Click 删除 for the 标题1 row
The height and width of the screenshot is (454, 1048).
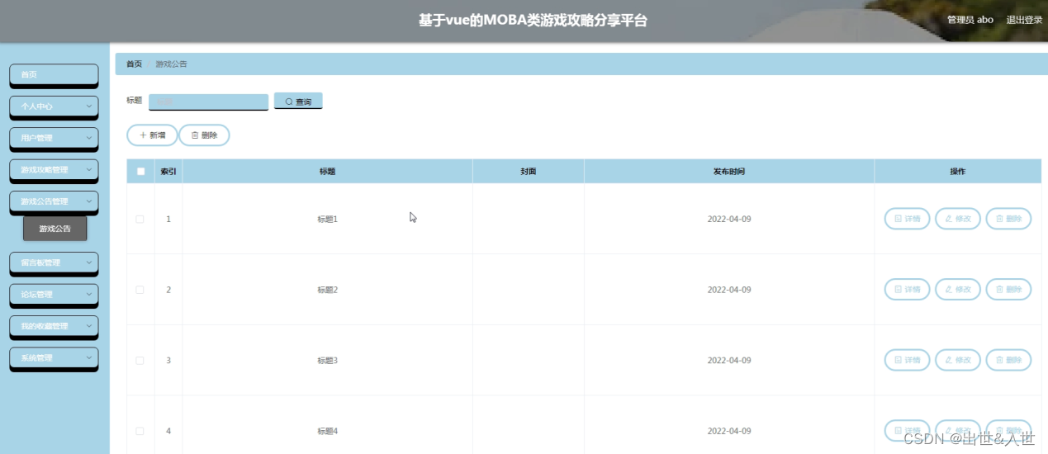[x=1008, y=219]
